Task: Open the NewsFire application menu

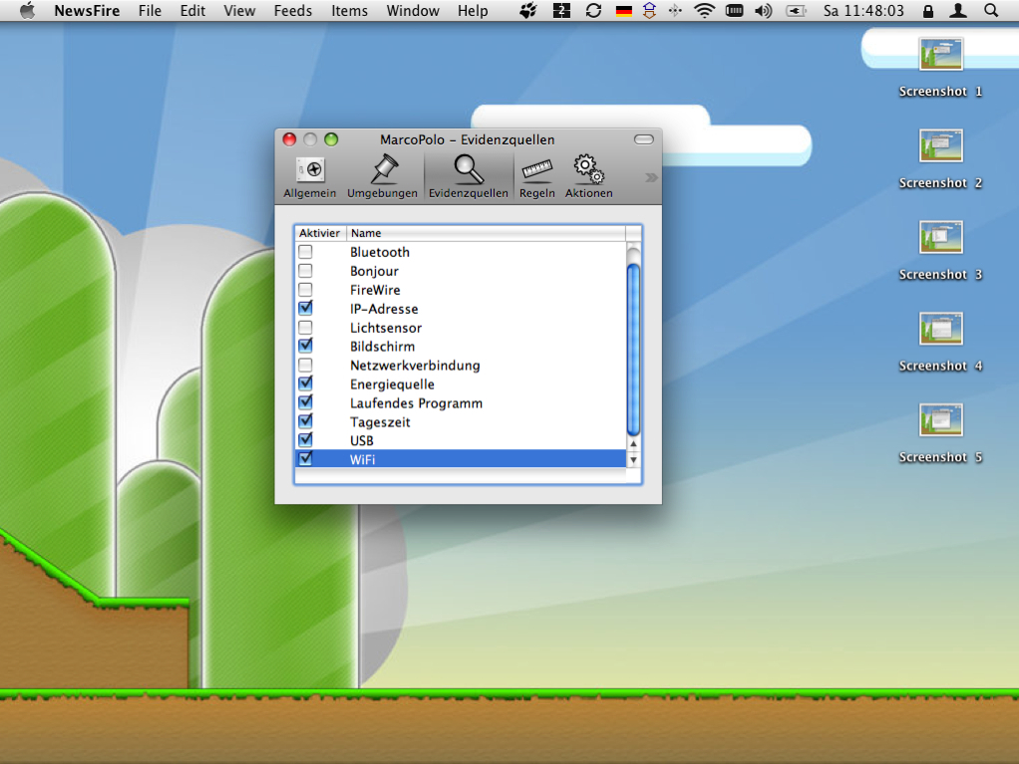Action: click(x=87, y=10)
